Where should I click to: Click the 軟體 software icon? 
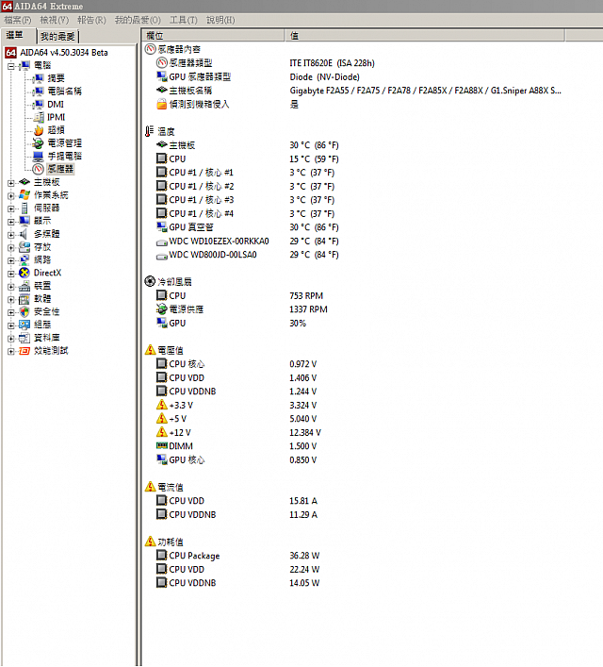tap(24, 299)
